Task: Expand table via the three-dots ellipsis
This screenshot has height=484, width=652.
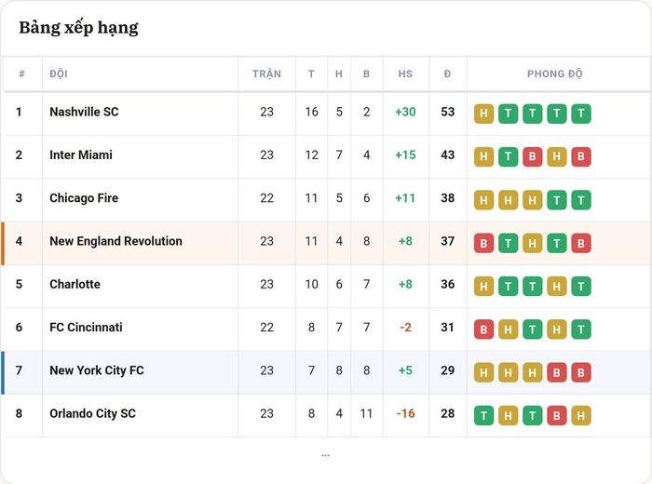Action: tap(325, 456)
